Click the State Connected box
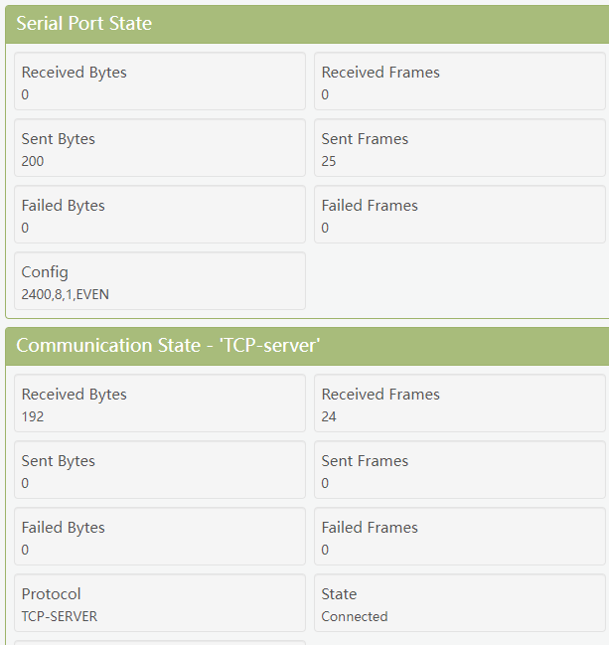This screenshot has height=645, width=609. [x=460, y=603]
